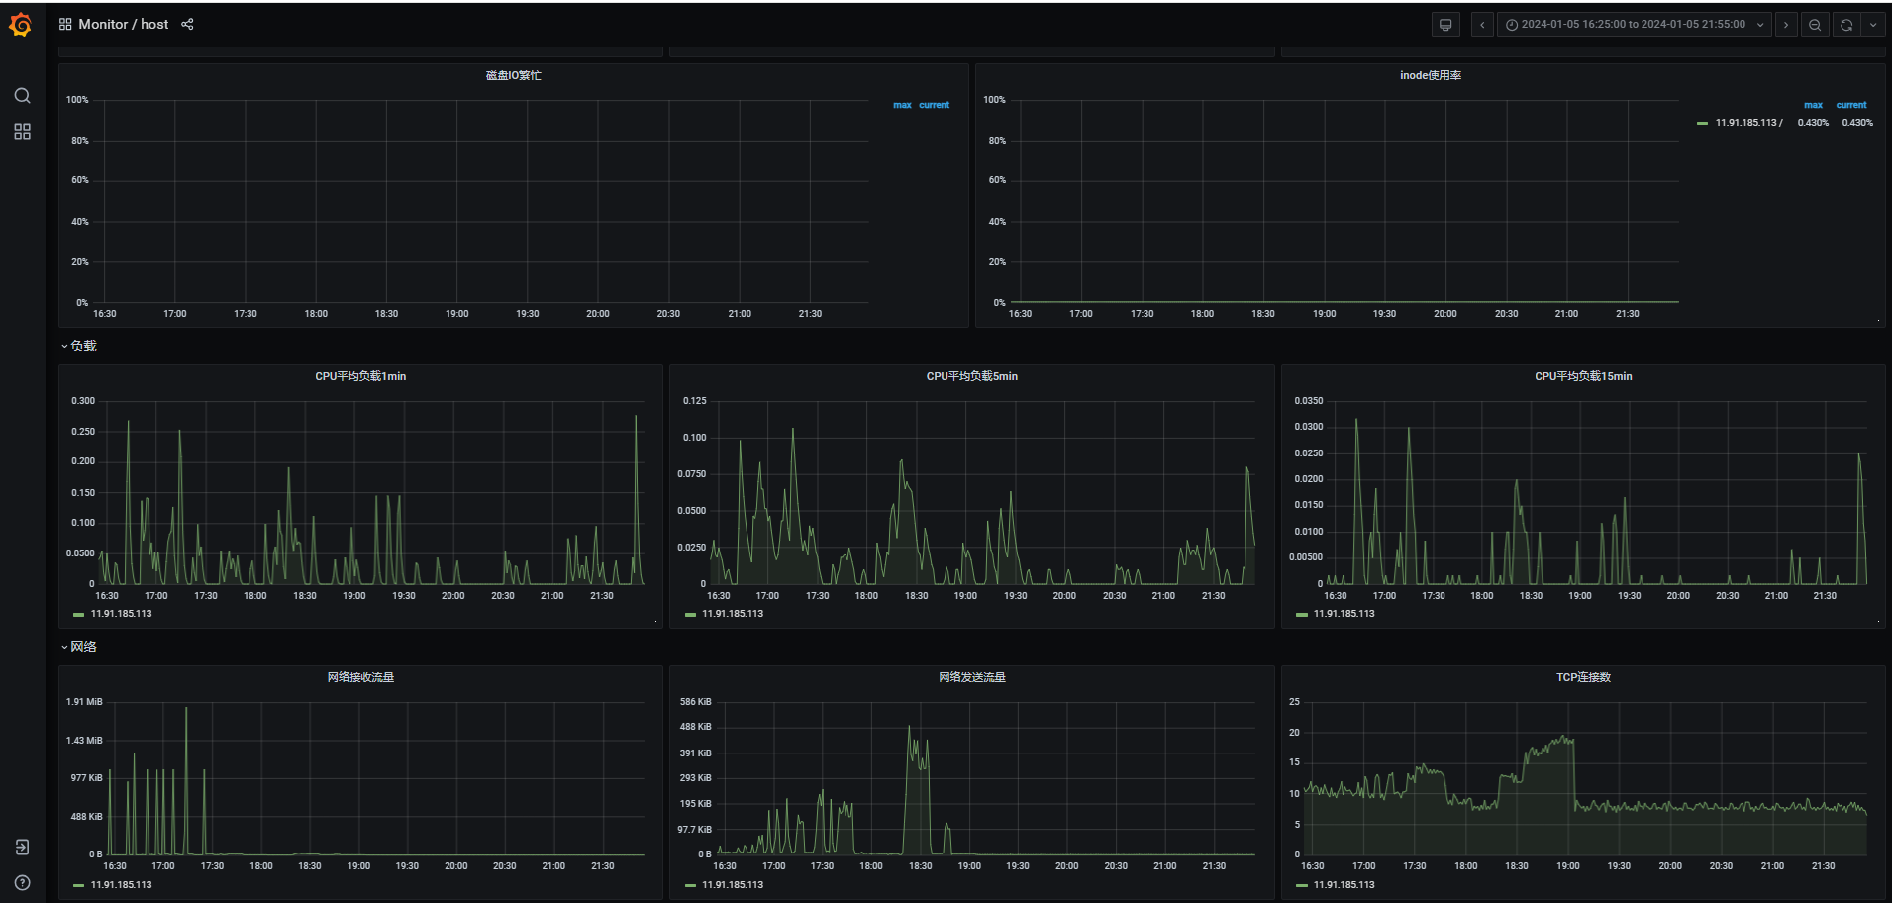Click the inode使用率 legend color swatch

point(1702,123)
